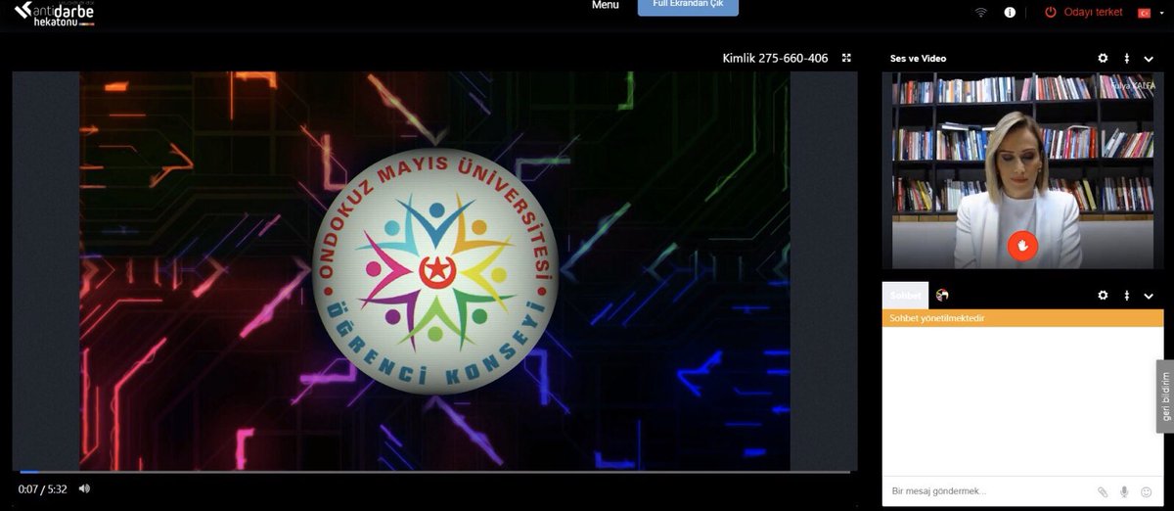Open Ses ve Video panel settings gear
Viewport: 1174px width, 511px height.
(x=1103, y=59)
